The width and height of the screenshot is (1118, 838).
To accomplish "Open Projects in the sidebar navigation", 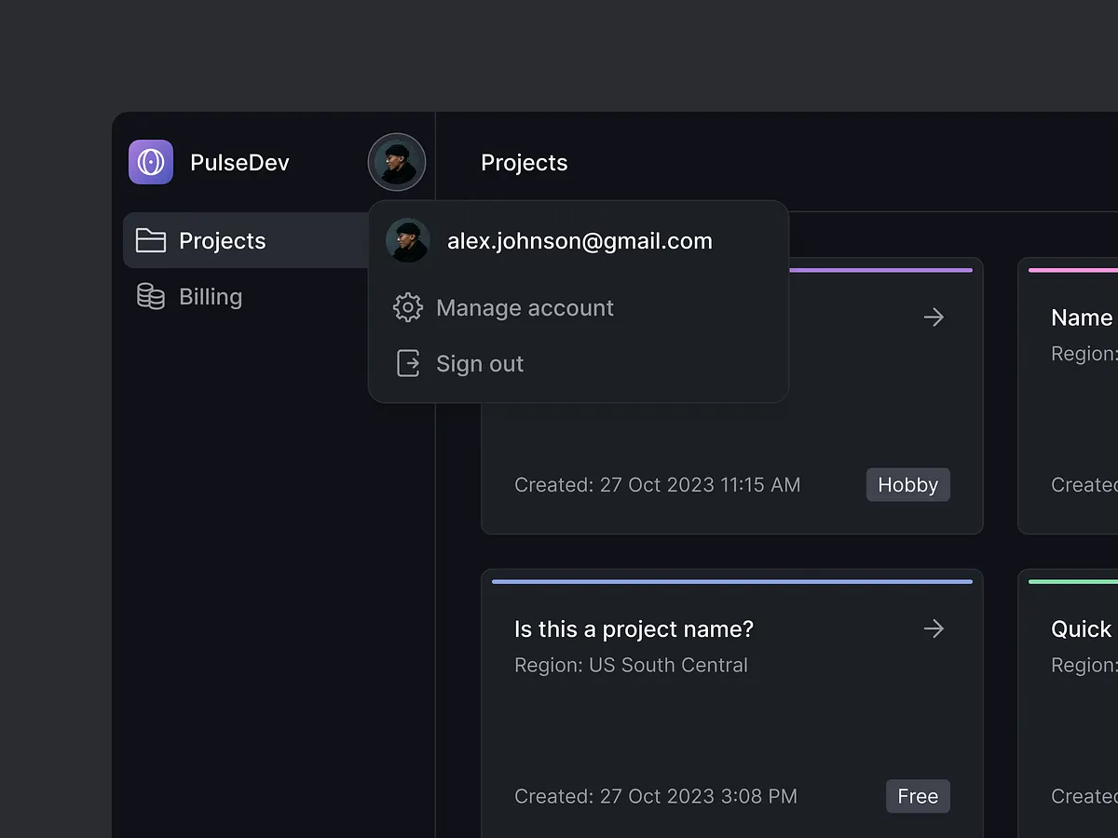I will [247, 240].
